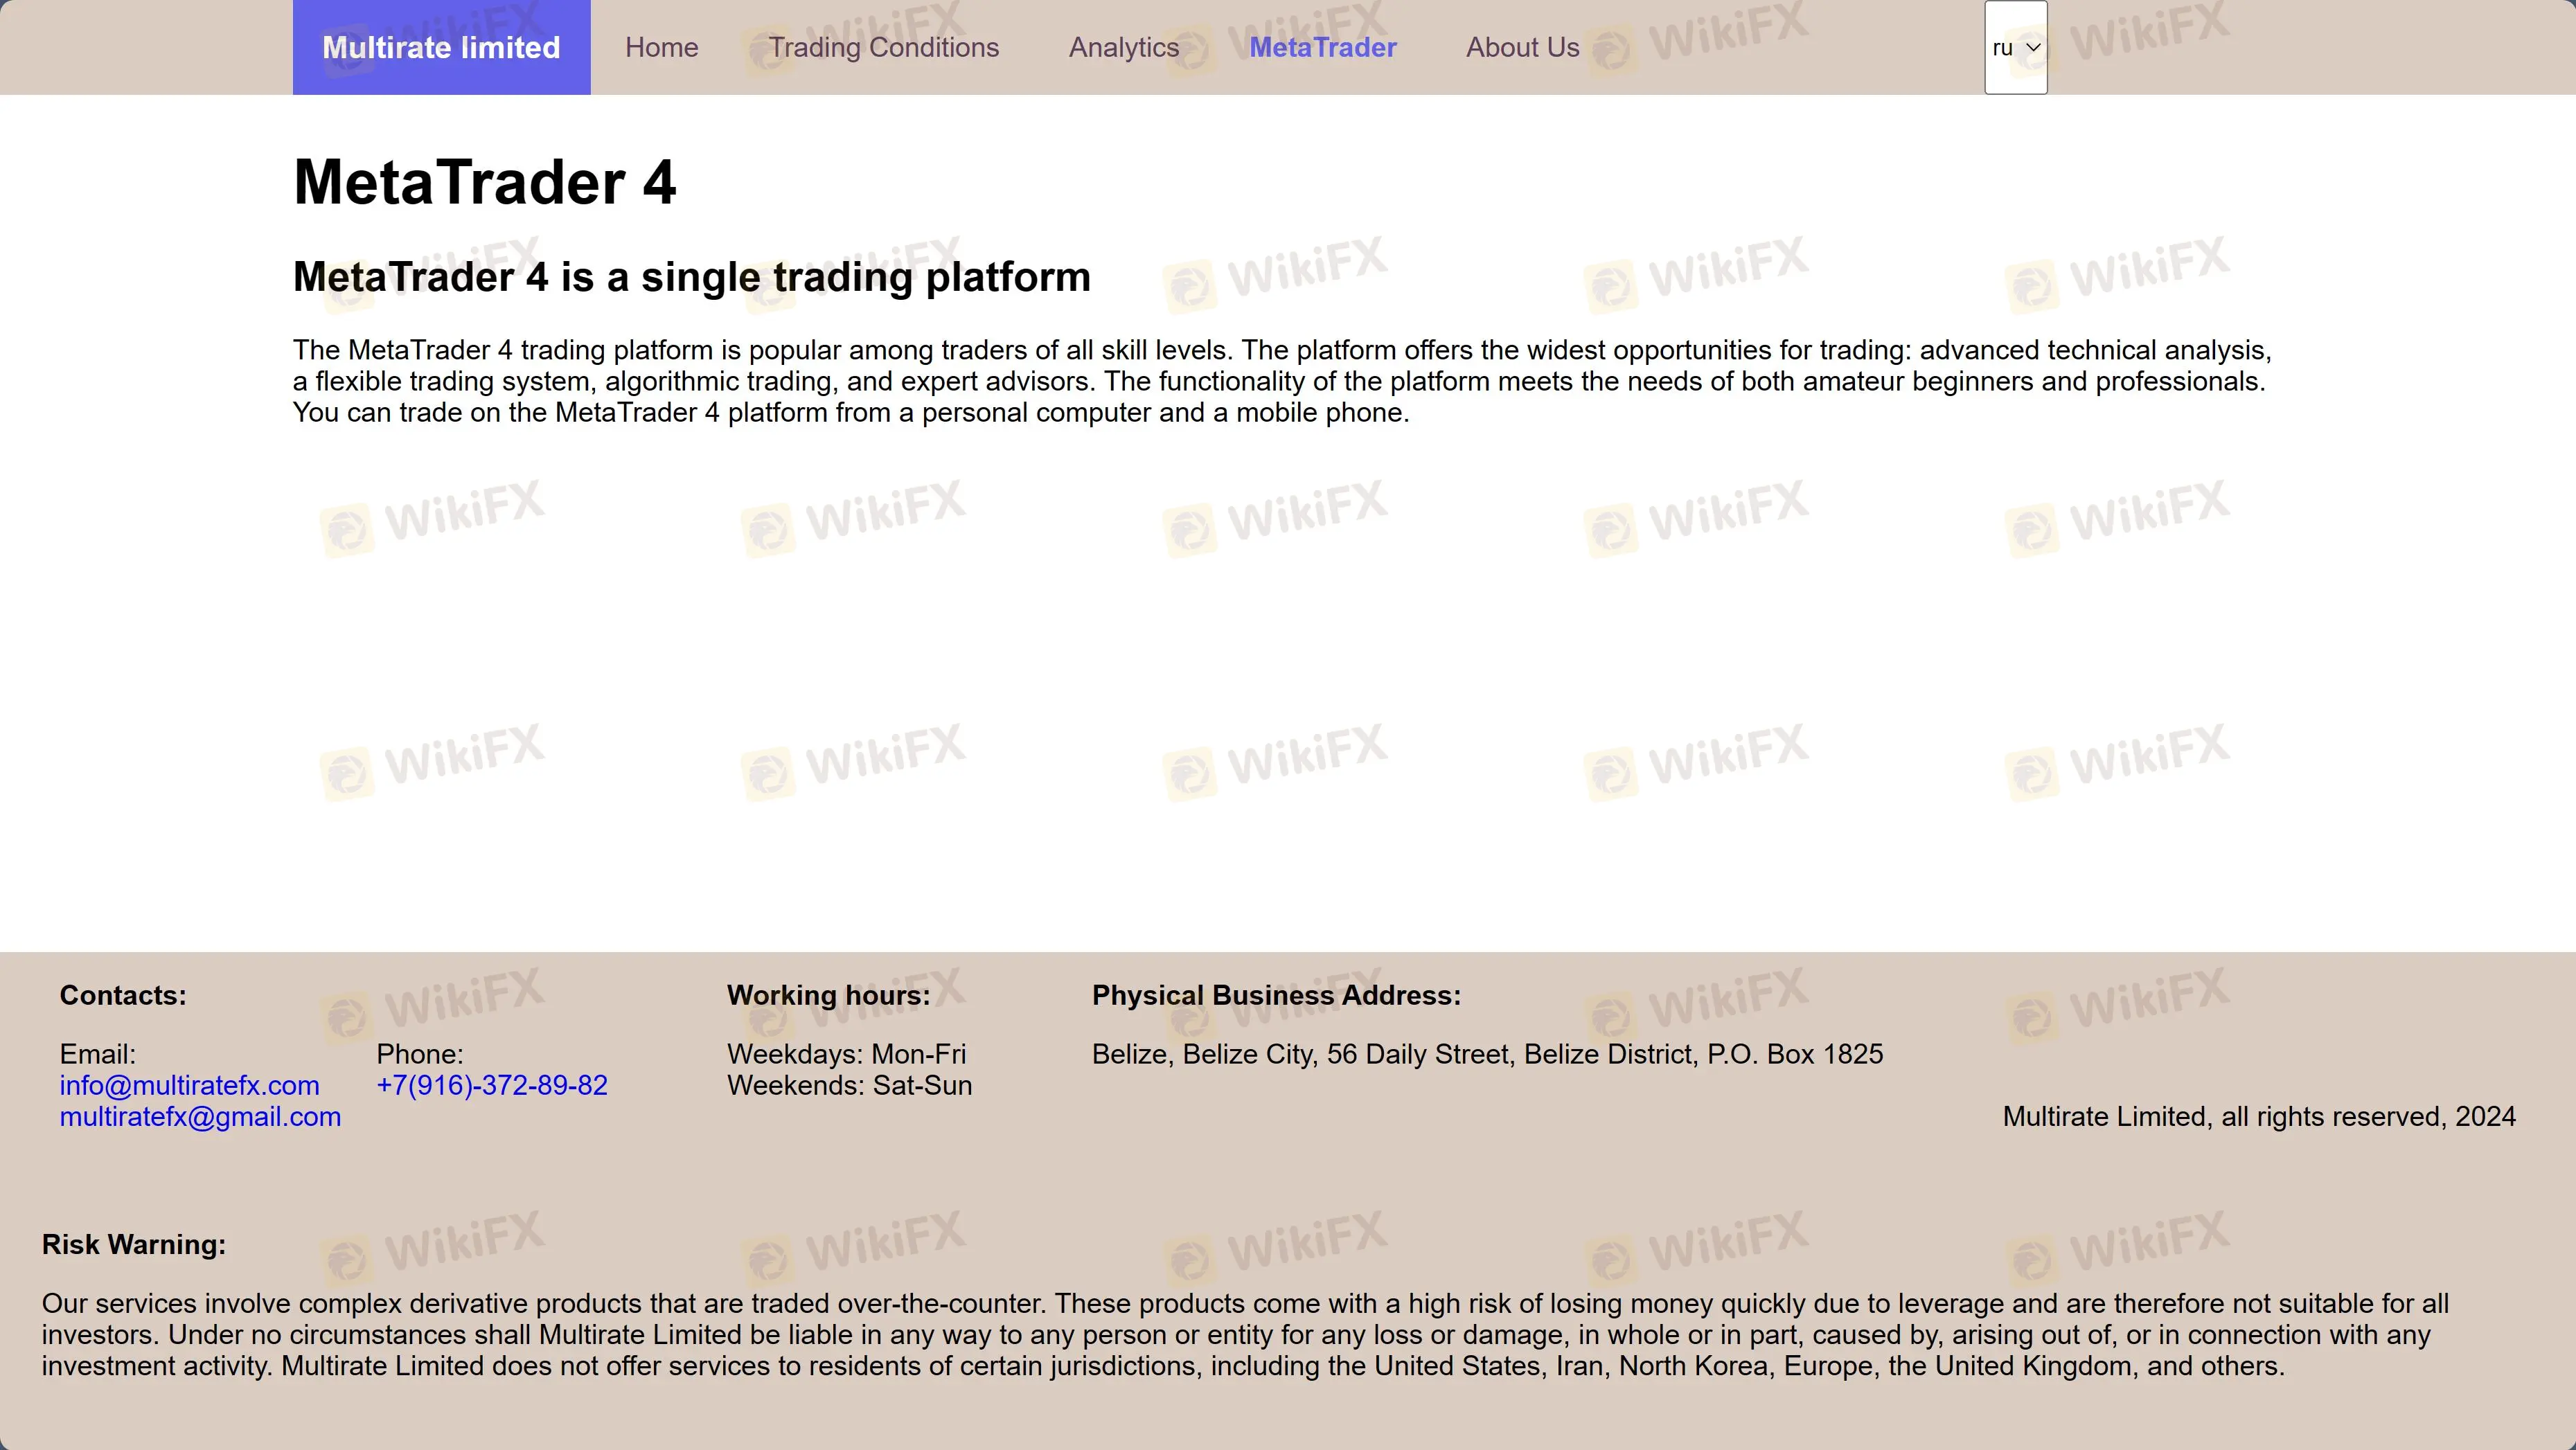Select the MetaTrader navigation tab

click(x=1324, y=47)
